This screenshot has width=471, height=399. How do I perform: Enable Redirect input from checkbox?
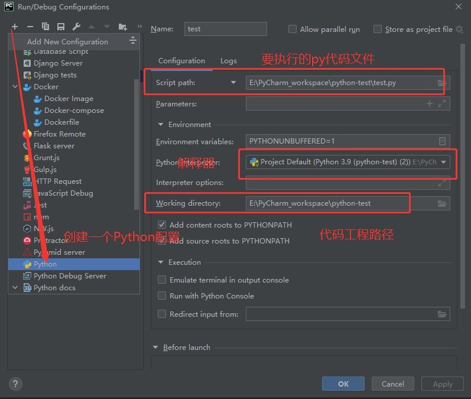coord(161,314)
